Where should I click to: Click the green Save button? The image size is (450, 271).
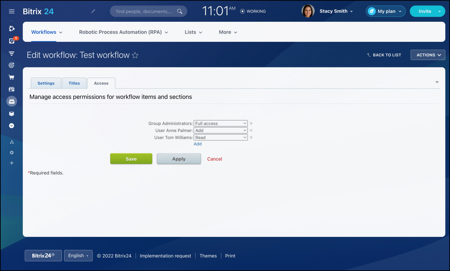[131, 159]
